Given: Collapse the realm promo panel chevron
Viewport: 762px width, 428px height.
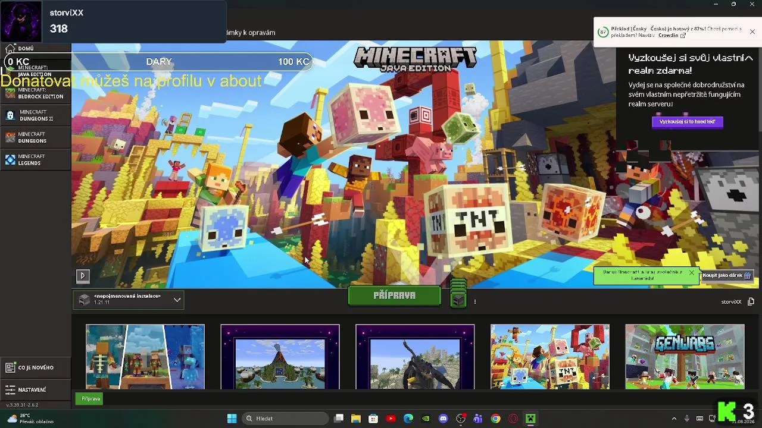Looking at the screenshot, I should tap(749, 58).
